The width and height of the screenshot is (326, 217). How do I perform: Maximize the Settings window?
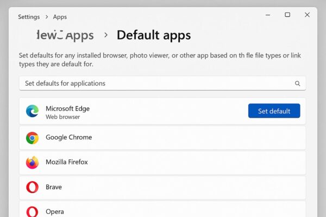point(287,15)
